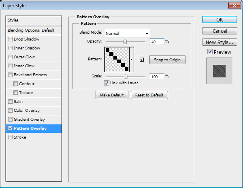Click Make Default button
The height and width of the screenshot is (188, 243).
(112, 95)
